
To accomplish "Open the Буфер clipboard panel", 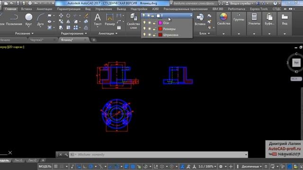I will 269,19.
